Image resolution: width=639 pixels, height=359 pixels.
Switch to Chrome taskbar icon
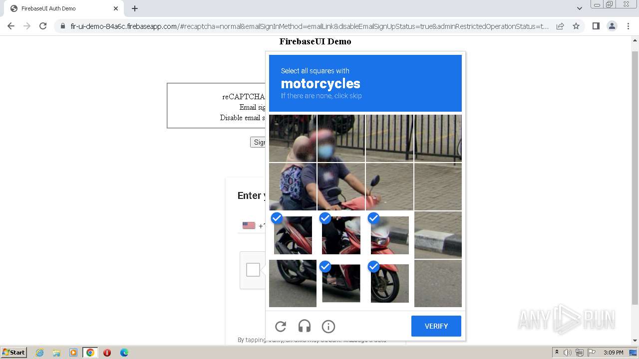click(x=90, y=353)
